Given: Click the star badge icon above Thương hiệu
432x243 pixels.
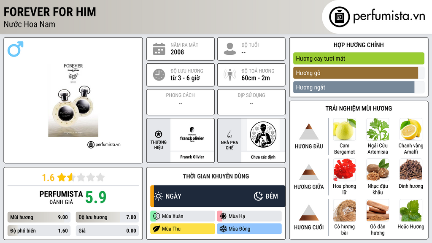Looking at the screenshot, I should pyautogui.click(x=159, y=134).
